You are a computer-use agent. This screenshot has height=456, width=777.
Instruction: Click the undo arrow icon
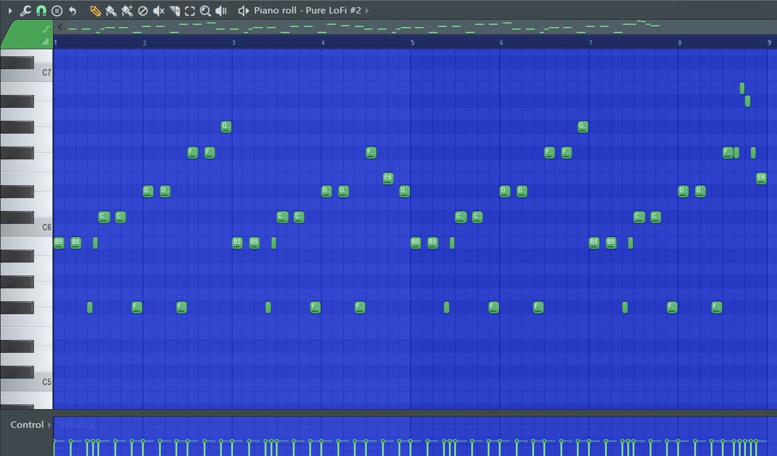73,11
